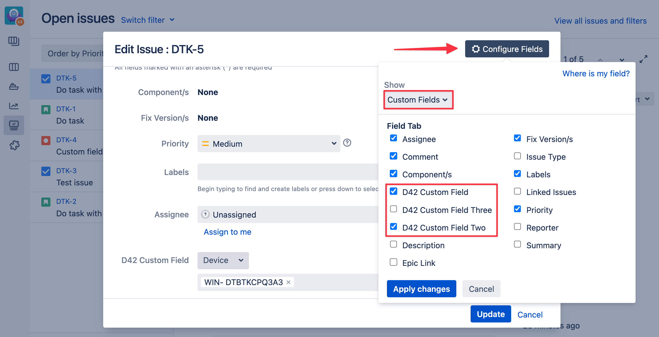Image resolution: width=659 pixels, height=337 pixels.
Task: Open the Medium priority dropdown
Action: [269, 144]
